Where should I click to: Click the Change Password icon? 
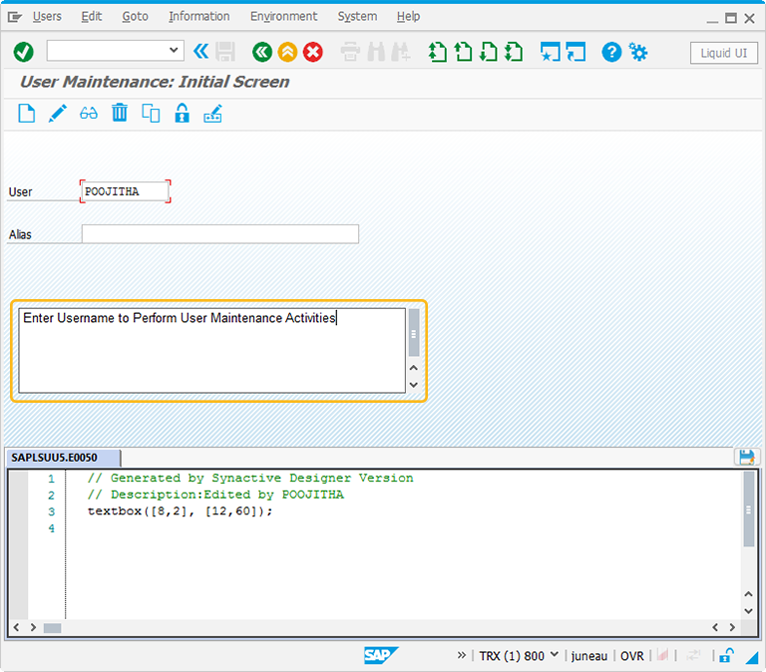click(x=213, y=114)
